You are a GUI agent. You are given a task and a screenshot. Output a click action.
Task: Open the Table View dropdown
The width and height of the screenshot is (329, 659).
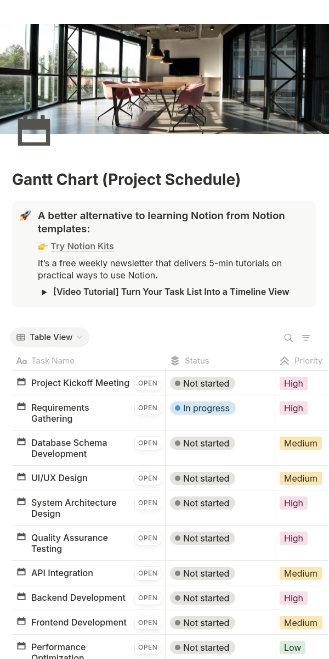(x=49, y=337)
